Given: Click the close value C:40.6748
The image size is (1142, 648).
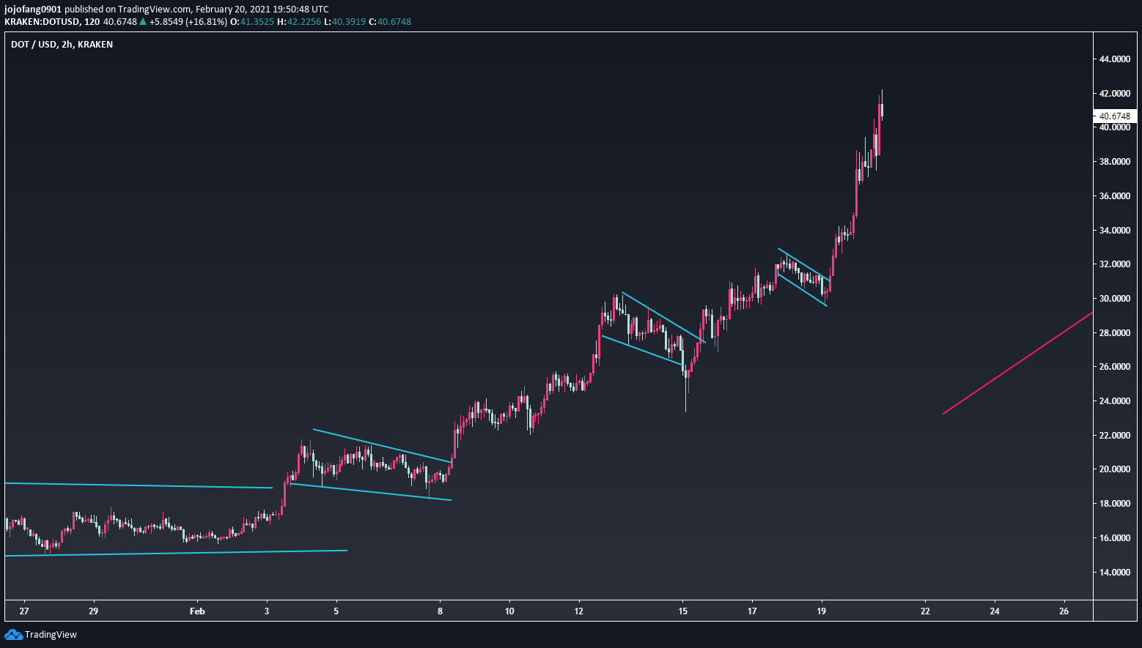Looking at the screenshot, I should pyautogui.click(x=390, y=22).
